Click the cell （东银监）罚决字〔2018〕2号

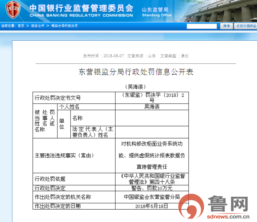pos(152,98)
